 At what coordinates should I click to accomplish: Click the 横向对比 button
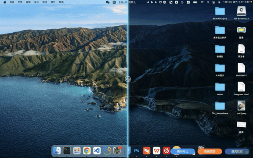(x=183, y=151)
